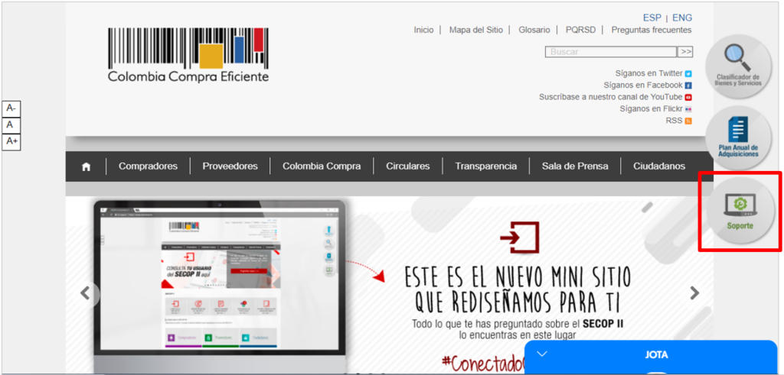The width and height of the screenshot is (784, 375).
Task: Open the Proveedores menu
Action: pos(230,166)
